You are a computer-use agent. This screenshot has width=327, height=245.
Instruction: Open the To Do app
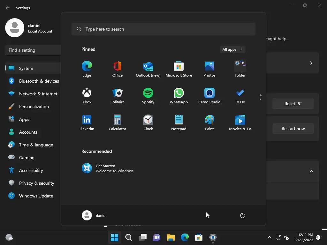pos(240,96)
